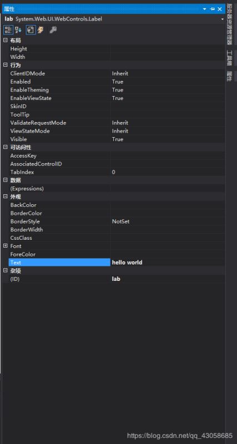Click the TabIndex value 0
237x444 pixels.
114,172
